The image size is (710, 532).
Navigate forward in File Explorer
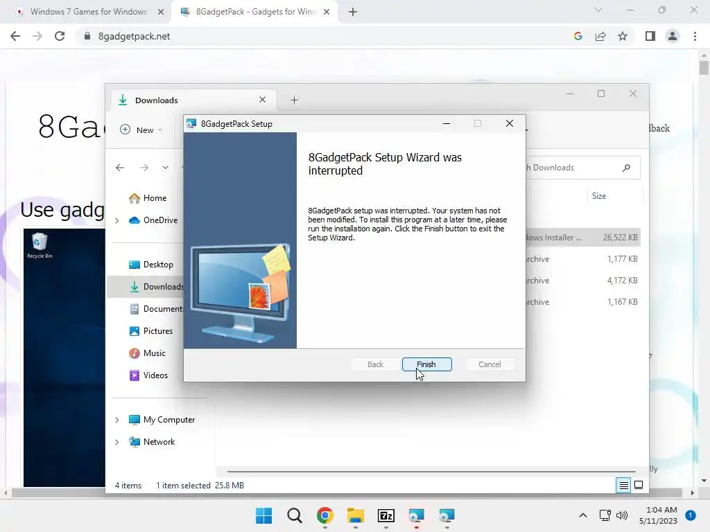pos(144,168)
